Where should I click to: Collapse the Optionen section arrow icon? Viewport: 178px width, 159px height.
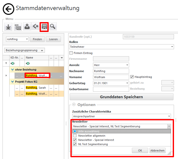(74, 105)
